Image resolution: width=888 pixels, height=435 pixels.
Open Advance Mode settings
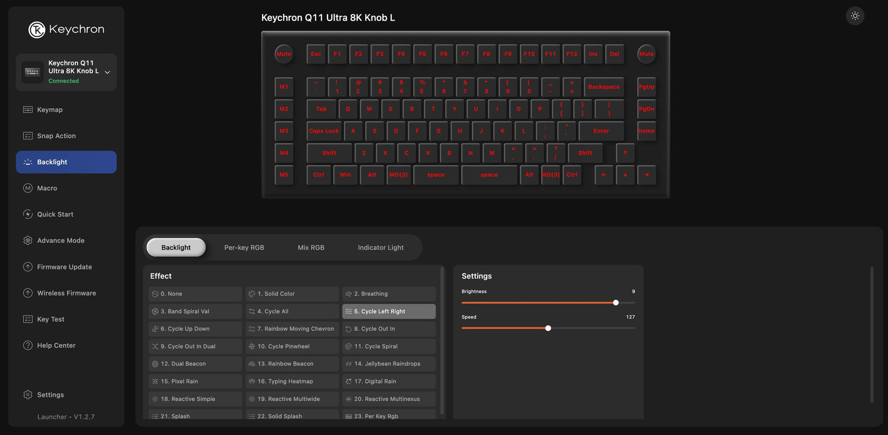[x=66, y=240]
